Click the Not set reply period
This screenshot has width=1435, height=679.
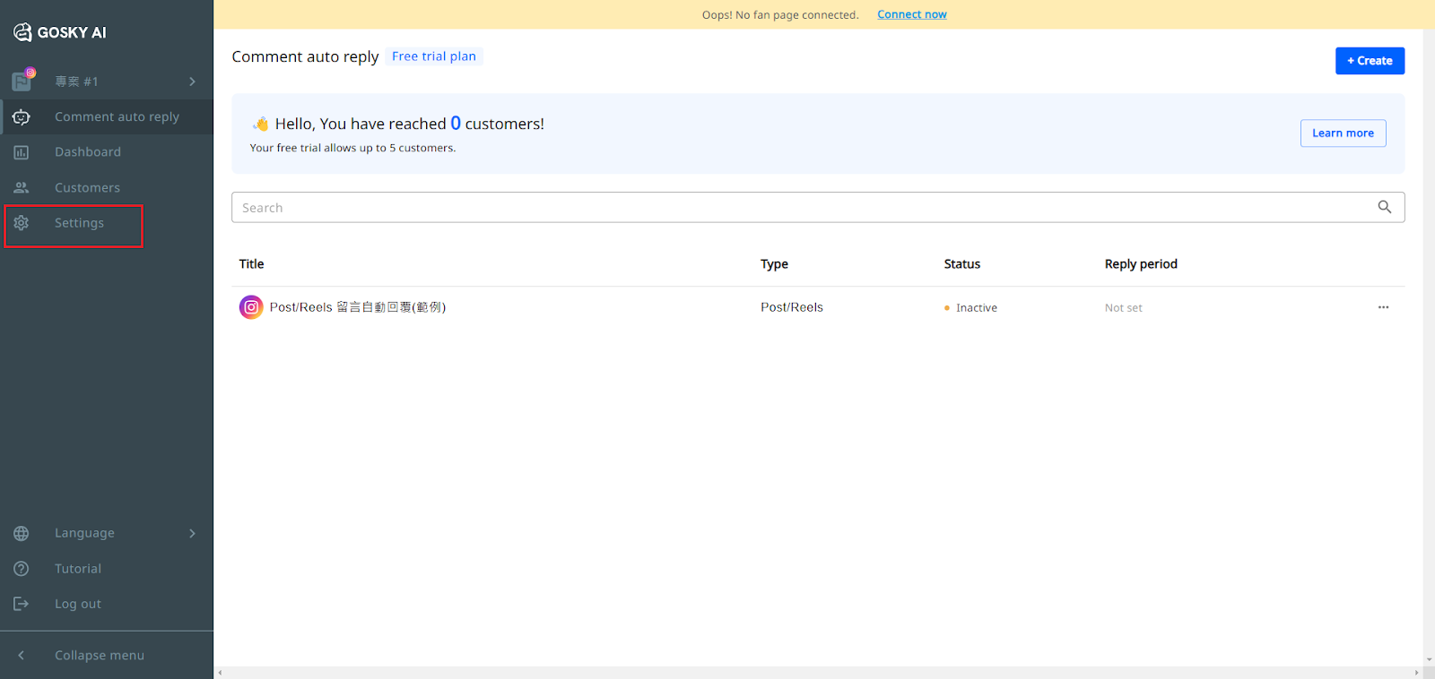click(1123, 308)
